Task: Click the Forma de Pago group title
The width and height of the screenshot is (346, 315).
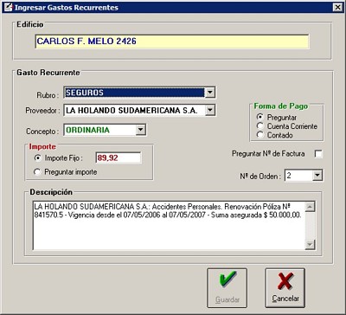Action: point(281,106)
